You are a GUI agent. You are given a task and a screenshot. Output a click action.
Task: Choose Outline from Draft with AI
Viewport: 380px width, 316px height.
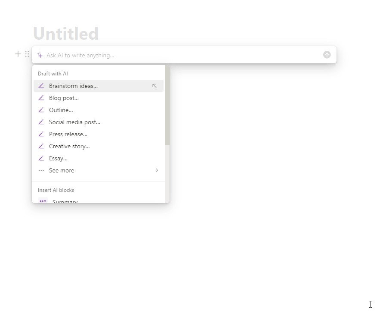pyautogui.click(x=99, y=110)
